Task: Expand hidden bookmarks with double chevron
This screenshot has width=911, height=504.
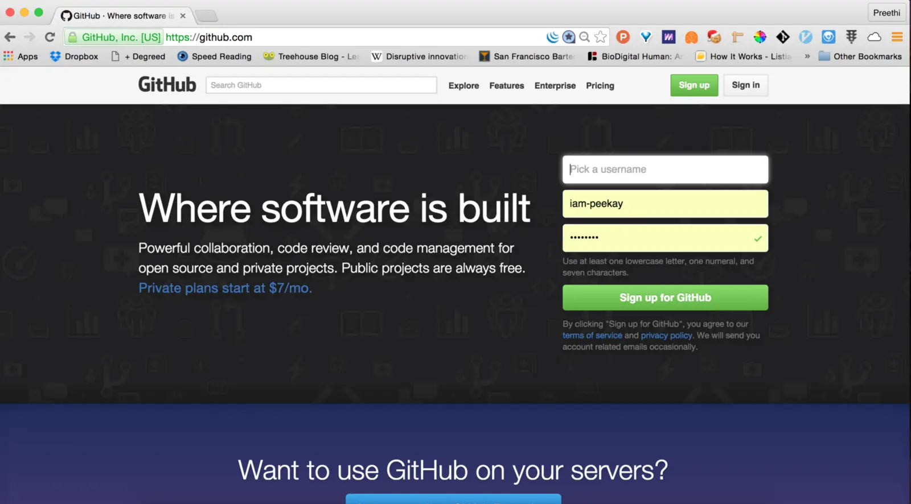Action: pos(807,56)
